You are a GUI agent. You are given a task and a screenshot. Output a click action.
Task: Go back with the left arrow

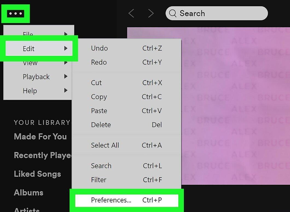pos(131,13)
